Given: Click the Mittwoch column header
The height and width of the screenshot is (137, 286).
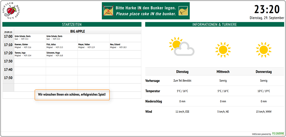Looking at the screenshot, I should [x=223, y=72].
